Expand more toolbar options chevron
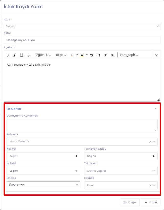 tap(156, 55)
